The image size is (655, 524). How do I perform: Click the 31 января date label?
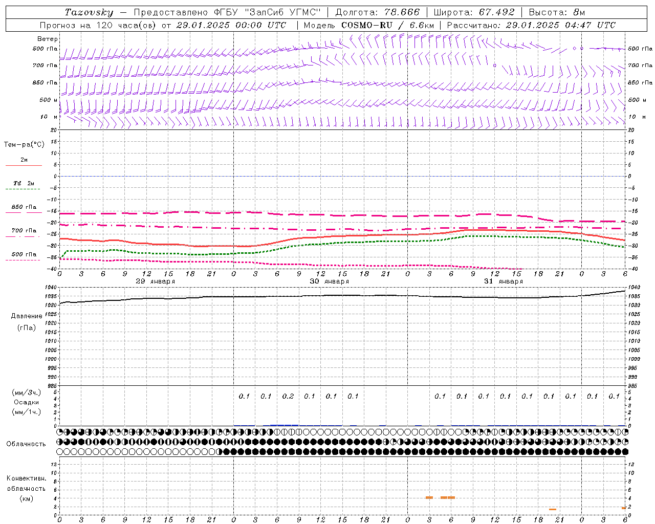(503, 281)
